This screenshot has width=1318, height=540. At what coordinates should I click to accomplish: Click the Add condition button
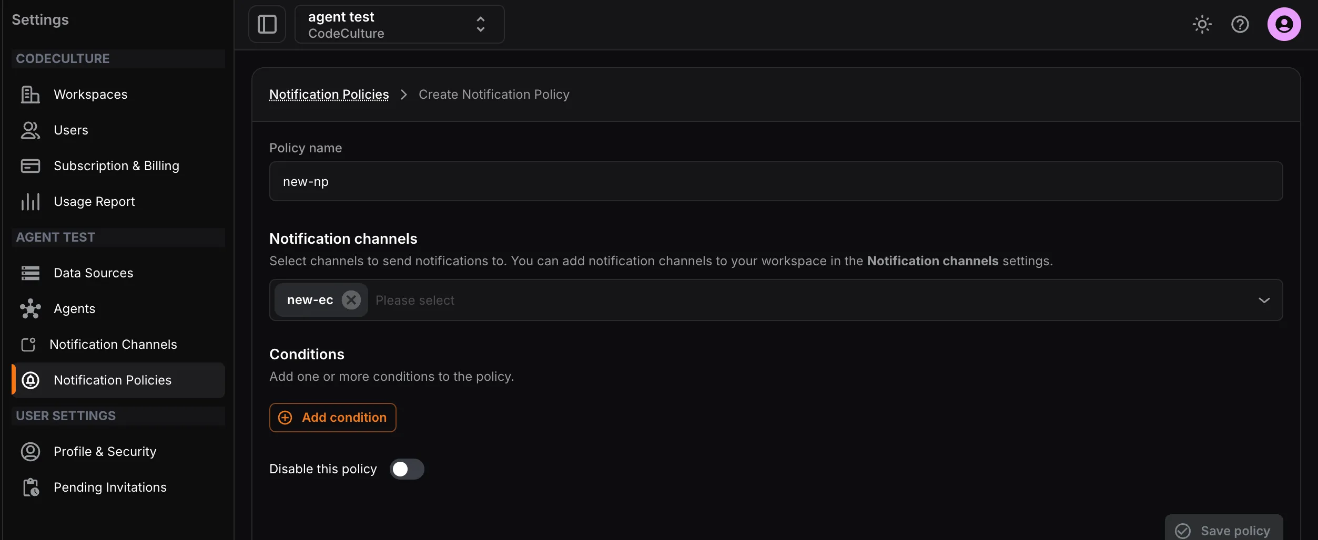332,418
